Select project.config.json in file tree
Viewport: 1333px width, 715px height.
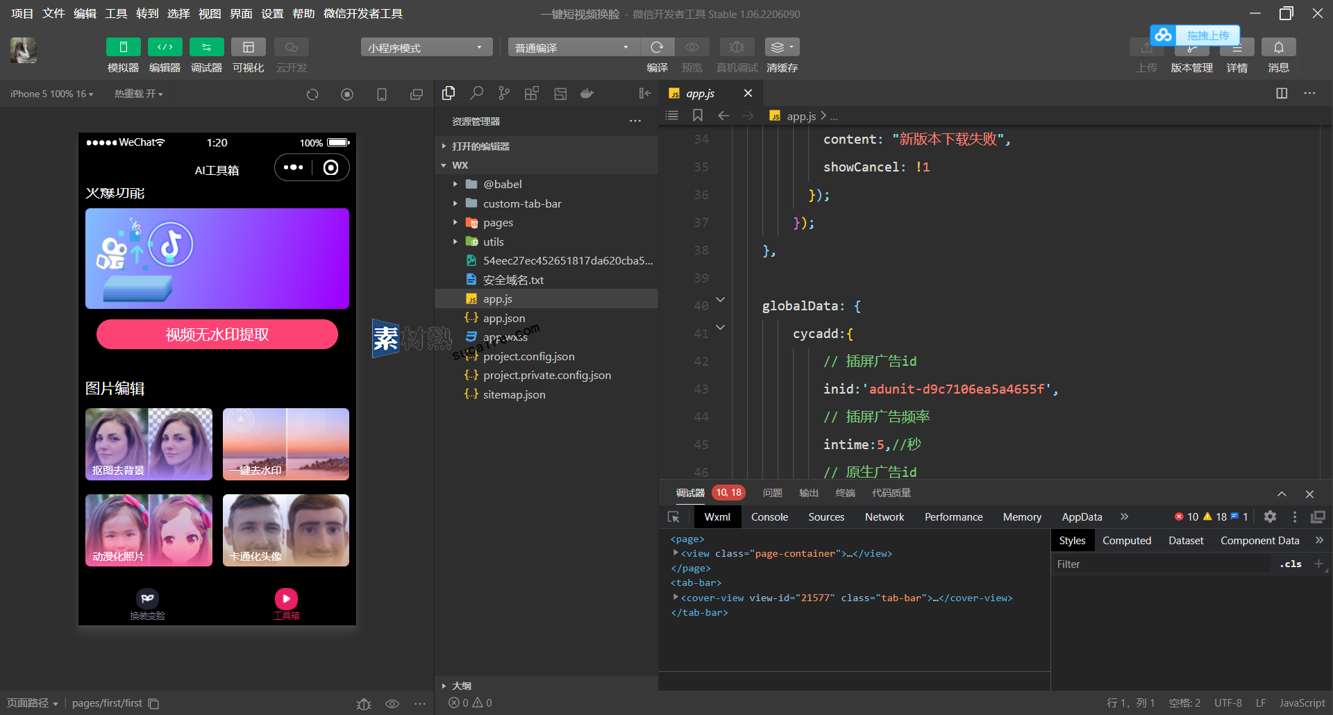[x=528, y=357]
